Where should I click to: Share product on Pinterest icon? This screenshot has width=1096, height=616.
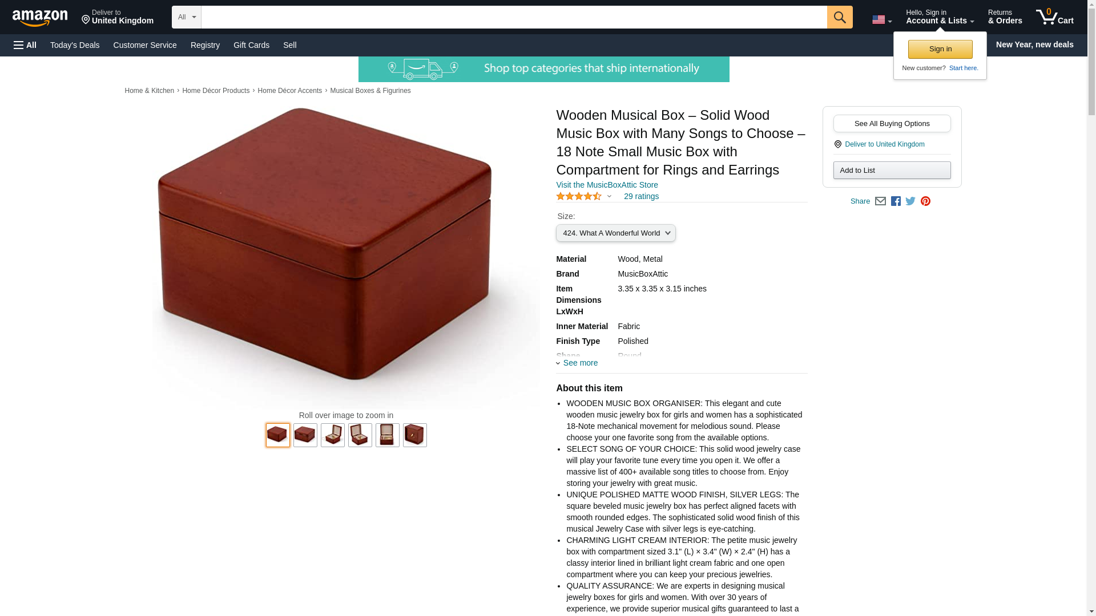pos(925,201)
